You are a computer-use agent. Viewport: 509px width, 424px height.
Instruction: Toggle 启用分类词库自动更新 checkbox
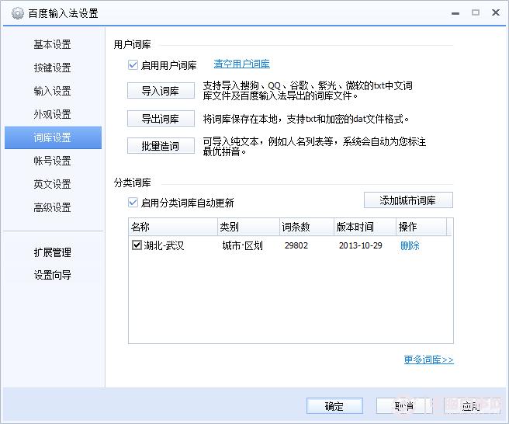point(133,203)
